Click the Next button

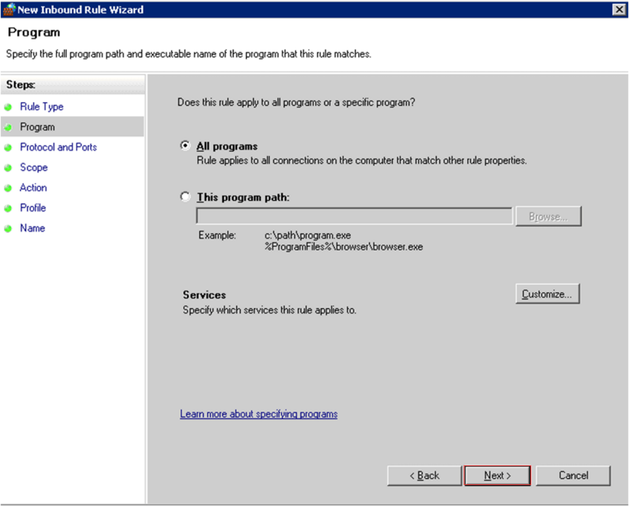coord(496,475)
